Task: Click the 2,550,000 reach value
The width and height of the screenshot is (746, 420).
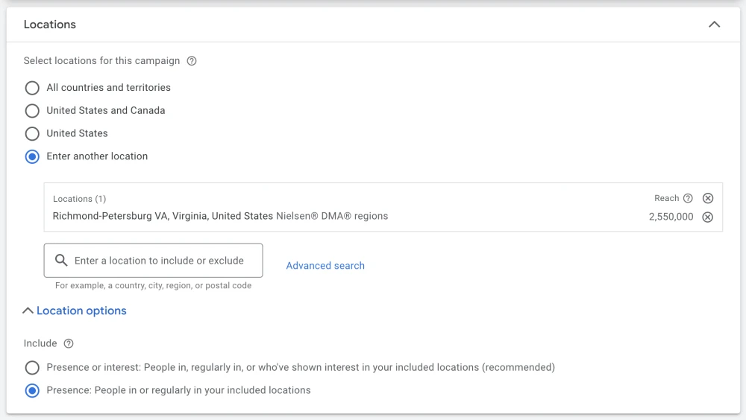Action: 671,217
